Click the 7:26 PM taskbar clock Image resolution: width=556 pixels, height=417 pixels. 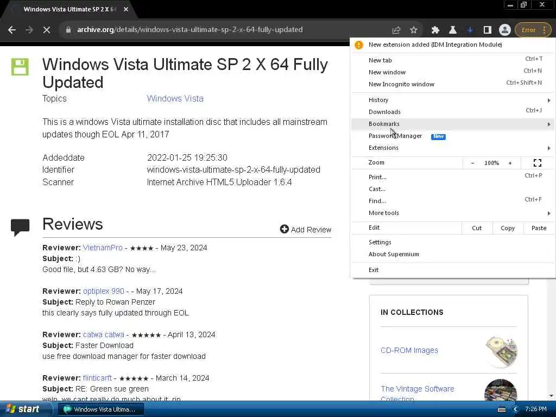click(x=536, y=409)
